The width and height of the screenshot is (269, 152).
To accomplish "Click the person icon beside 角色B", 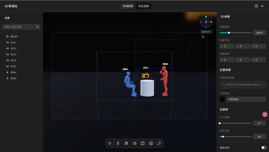I will click(x=7, y=78).
